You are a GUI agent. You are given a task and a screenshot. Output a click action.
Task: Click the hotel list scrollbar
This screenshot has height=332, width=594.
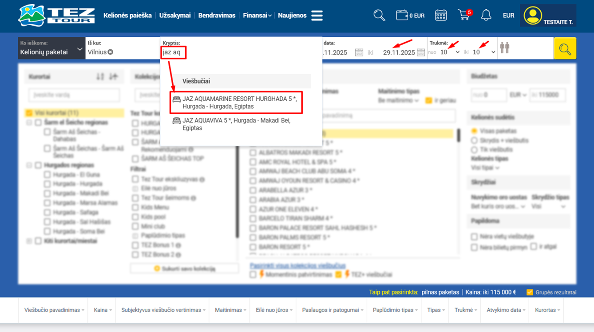pos(459,135)
